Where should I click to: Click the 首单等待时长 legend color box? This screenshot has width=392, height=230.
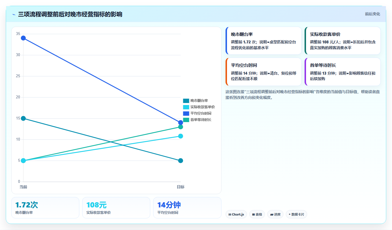click(186, 120)
